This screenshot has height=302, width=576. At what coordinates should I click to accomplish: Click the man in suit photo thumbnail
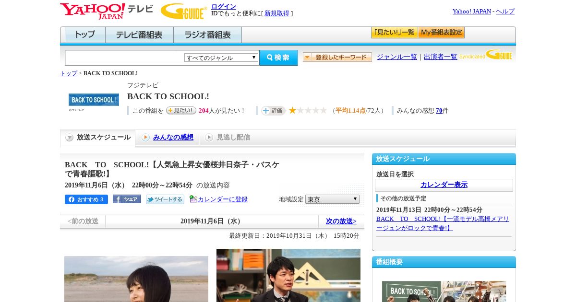(x=288, y=275)
